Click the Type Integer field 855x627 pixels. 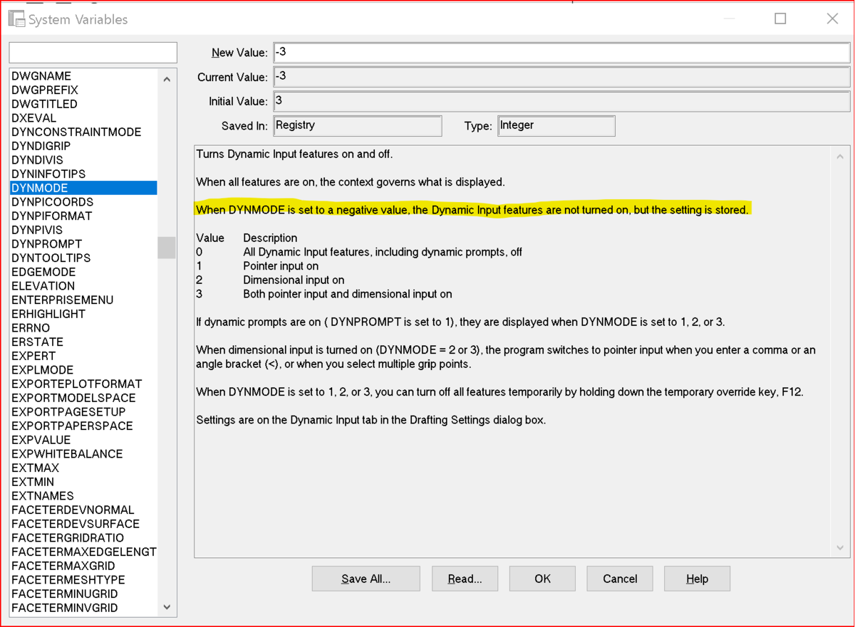(556, 126)
